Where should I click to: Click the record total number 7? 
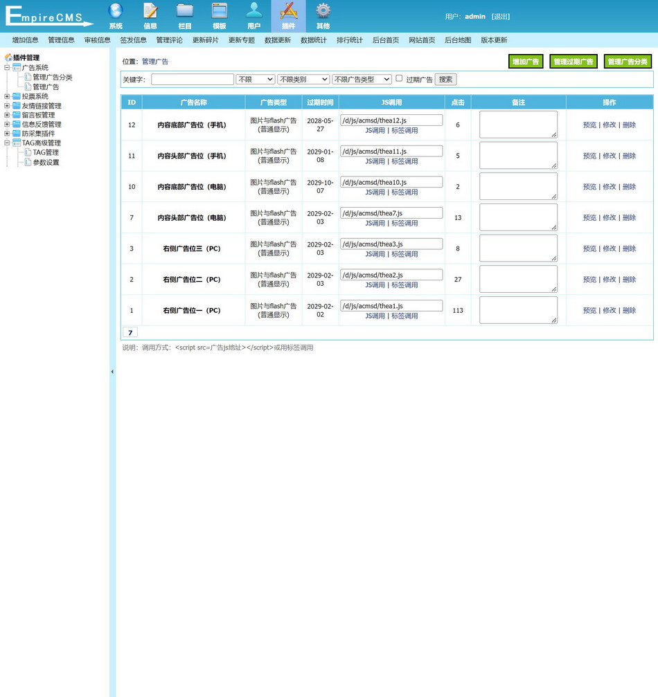(130, 332)
